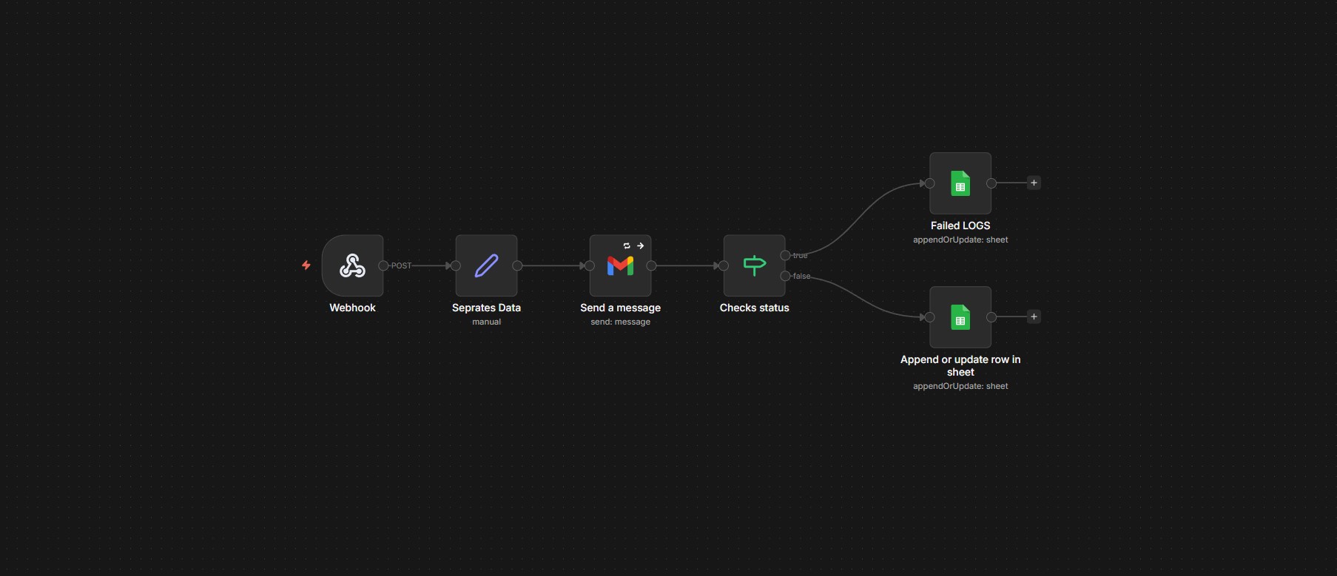Click the "send: message" subtitle
This screenshot has width=1337, height=576.
pyautogui.click(x=620, y=322)
